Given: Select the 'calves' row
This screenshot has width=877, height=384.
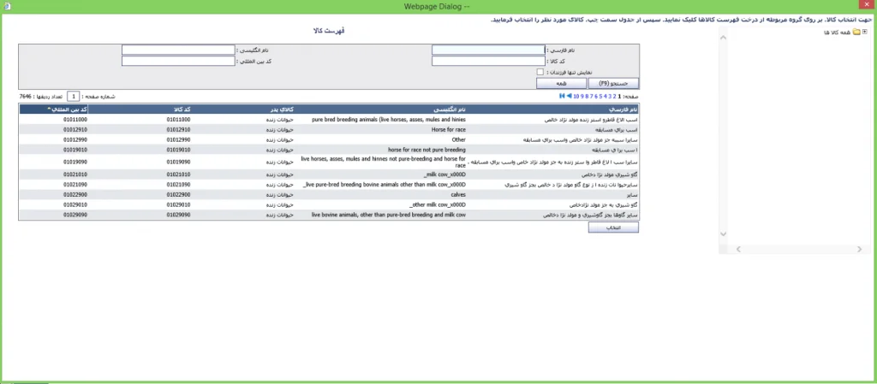Looking at the screenshot, I should click(329, 195).
